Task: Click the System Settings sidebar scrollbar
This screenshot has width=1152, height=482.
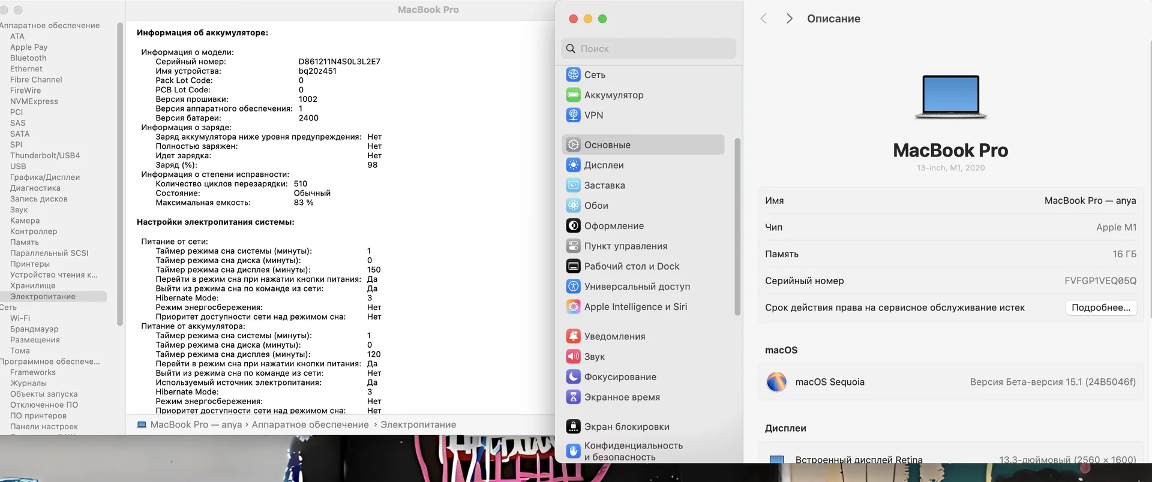Action: pos(737,227)
